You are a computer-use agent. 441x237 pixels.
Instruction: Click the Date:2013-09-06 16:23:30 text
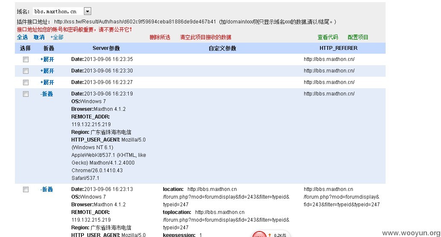click(102, 71)
